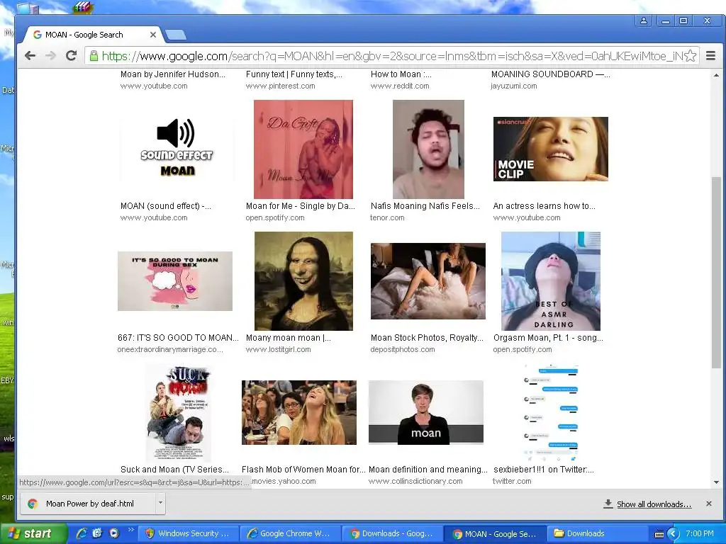Click the second quick launch icon on taskbar

click(97, 533)
